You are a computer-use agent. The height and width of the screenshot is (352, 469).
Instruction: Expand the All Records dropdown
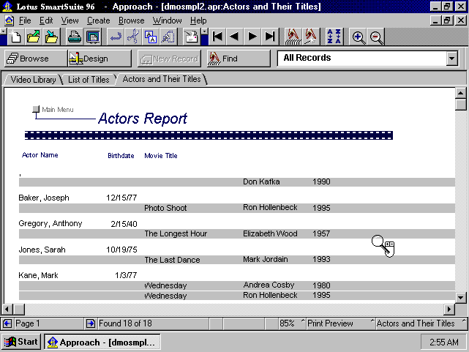[452, 59]
